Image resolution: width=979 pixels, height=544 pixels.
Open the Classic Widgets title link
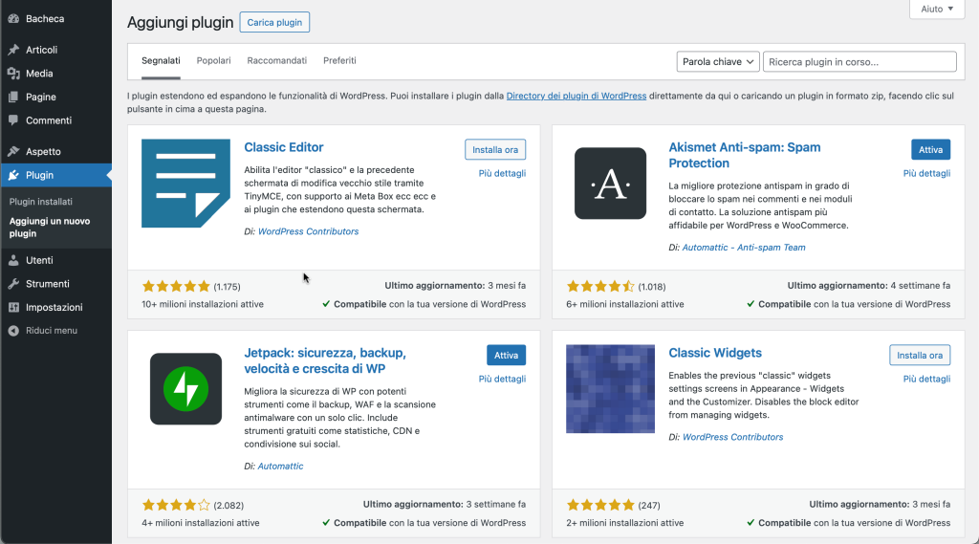(715, 353)
